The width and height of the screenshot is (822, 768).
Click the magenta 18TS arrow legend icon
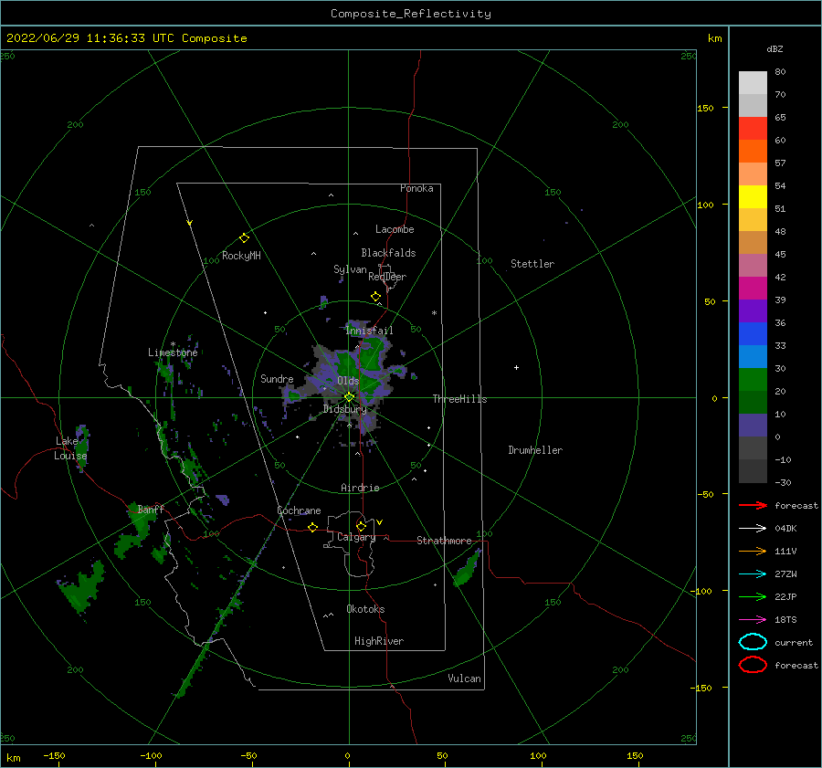pyautogui.click(x=753, y=620)
